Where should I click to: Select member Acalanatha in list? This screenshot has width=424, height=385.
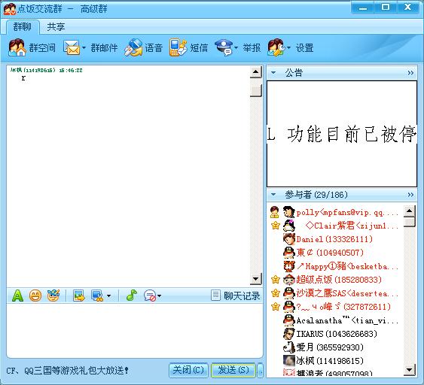334,320
